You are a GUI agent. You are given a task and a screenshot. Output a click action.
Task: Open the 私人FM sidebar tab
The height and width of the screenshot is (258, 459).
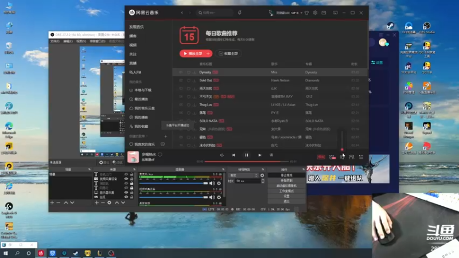pyautogui.click(x=135, y=72)
